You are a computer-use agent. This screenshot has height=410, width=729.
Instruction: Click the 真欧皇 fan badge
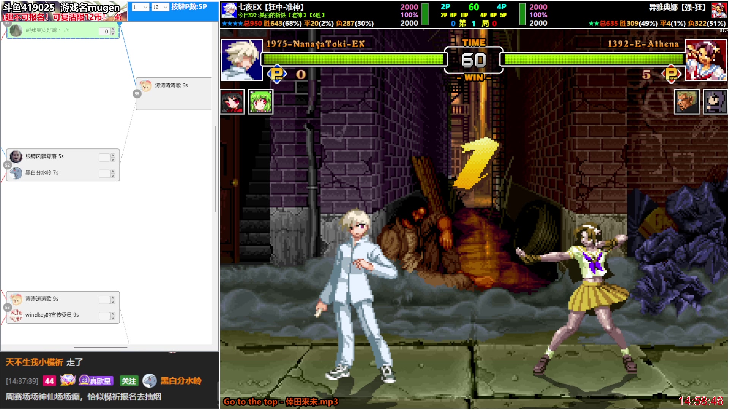pyautogui.click(x=96, y=381)
